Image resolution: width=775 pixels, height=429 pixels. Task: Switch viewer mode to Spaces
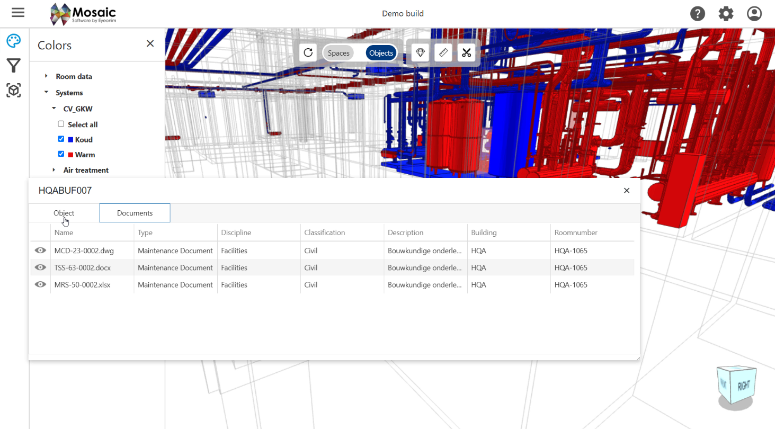click(x=338, y=53)
